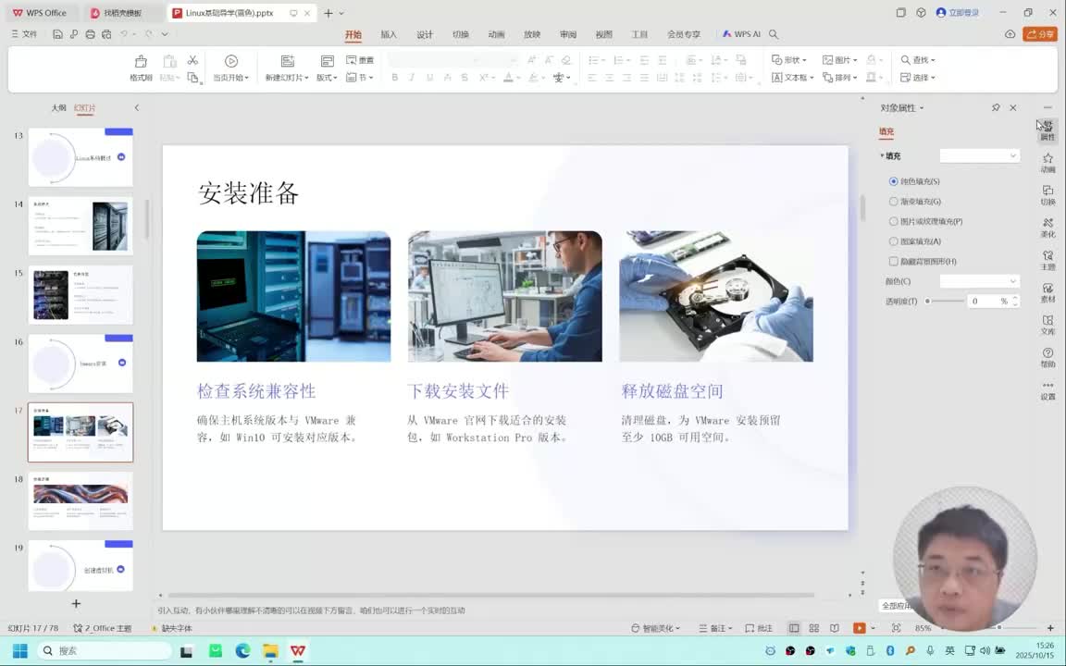Screen dimensions: 1066x666
Task: Toggle 隐藏背景图形(H) checkbox
Action: point(893,261)
